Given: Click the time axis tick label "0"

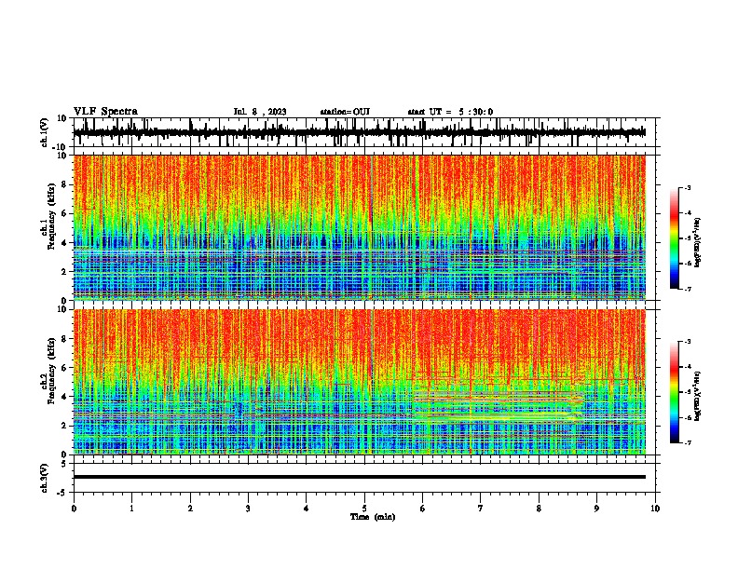Looking at the screenshot, I should 74,509.
